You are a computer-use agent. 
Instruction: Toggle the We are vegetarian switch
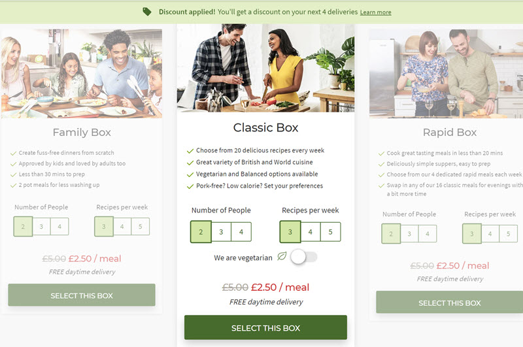click(303, 257)
